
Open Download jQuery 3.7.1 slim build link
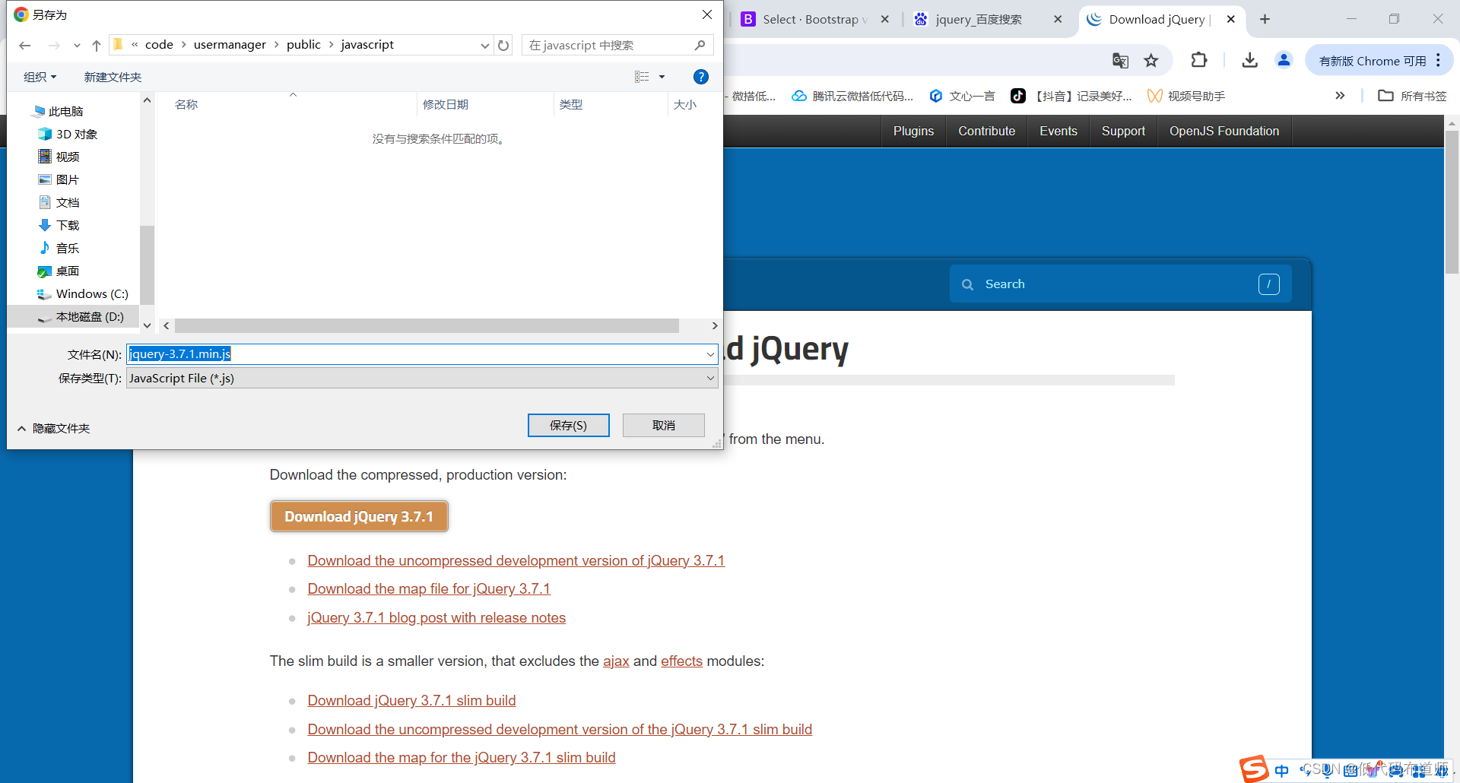coord(411,700)
